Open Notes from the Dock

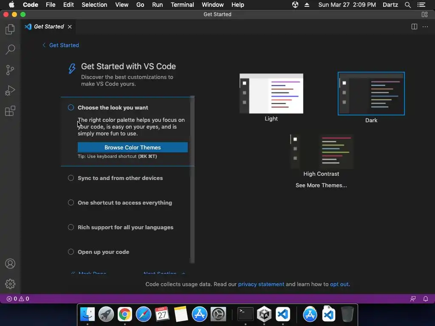tap(181, 314)
